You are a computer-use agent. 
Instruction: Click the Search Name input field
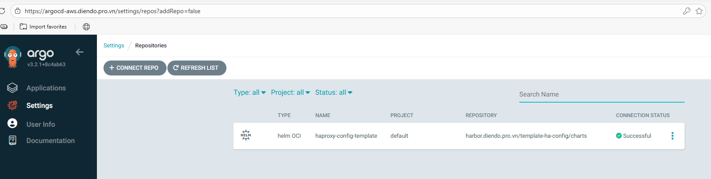pos(601,94)
